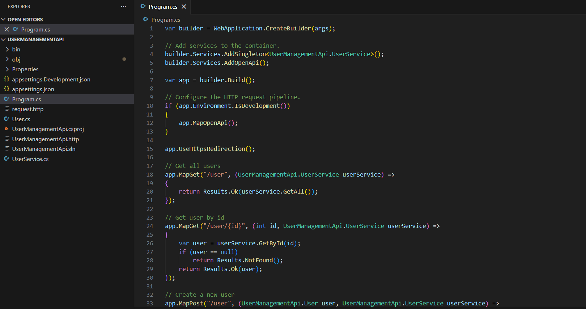Screen dimensions: 586x309
Task: Click builder.Build() on line 7
Action: (x=227, y=80)
